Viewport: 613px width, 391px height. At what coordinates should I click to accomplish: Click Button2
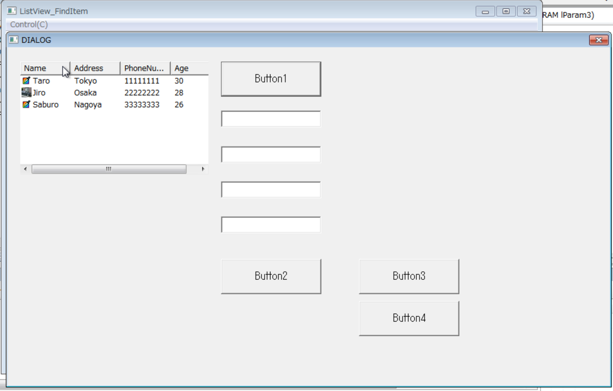coord(271,276)
